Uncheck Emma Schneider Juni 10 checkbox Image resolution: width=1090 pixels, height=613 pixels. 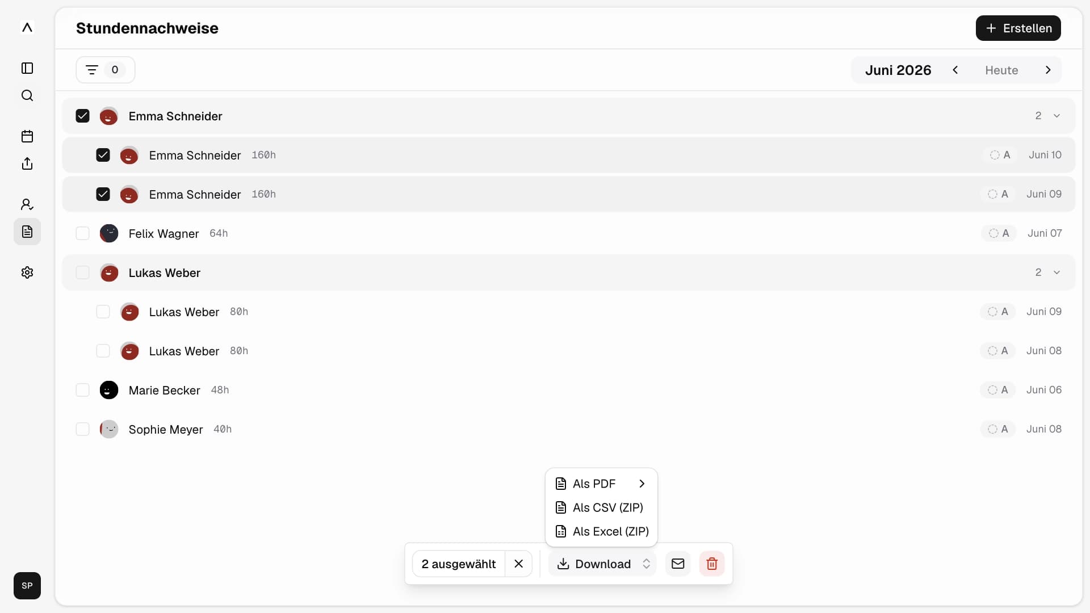click(103, 155)
